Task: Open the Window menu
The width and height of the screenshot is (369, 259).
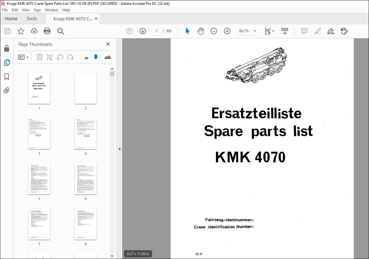Action: pyautogui.click(x=52, y=10)
